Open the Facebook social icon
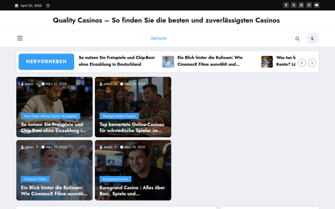This screenshot has height=209, width=335. point(286,5)
